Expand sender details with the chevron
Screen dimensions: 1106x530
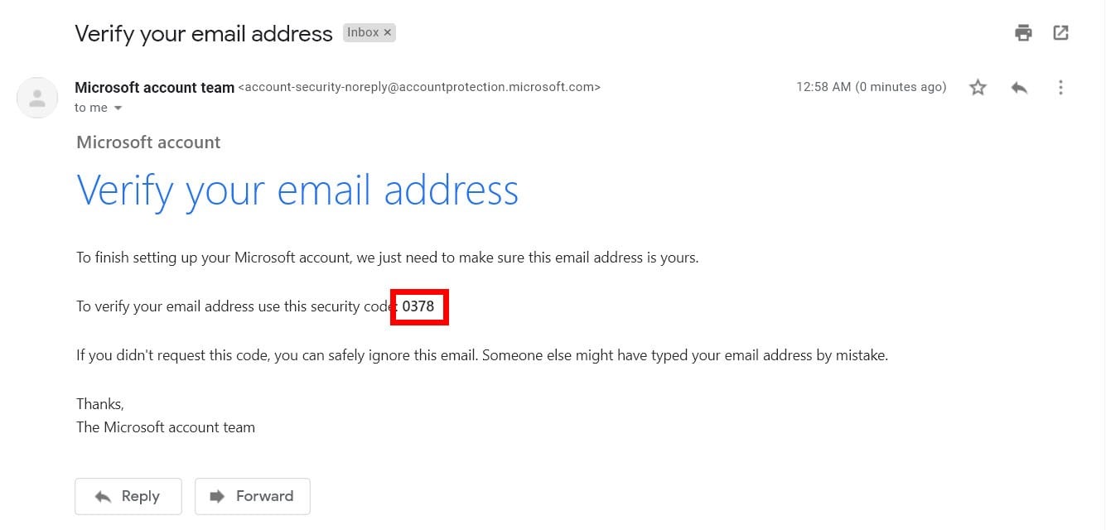pos(117,107)
